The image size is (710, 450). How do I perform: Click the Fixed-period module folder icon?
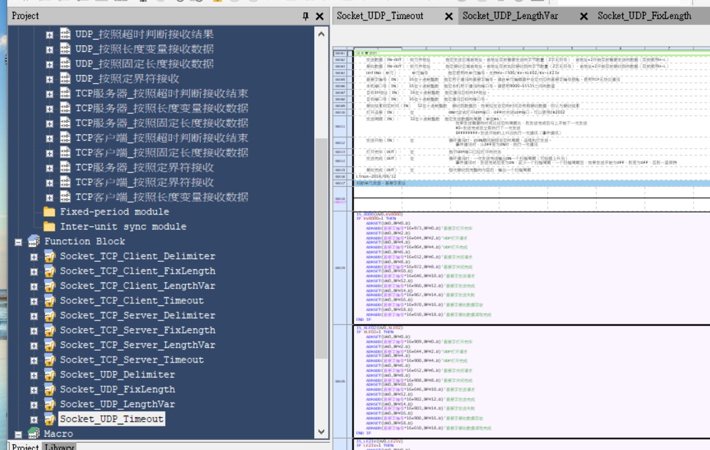[x=49, y=212]
